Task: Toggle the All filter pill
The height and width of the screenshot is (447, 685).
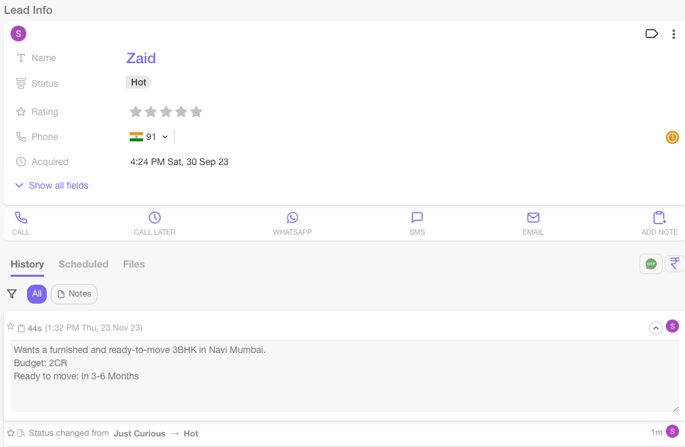Action: 37,294
